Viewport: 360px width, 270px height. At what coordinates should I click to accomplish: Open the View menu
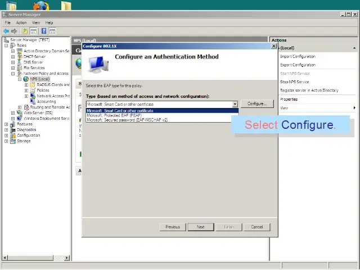tap(36, 22)
